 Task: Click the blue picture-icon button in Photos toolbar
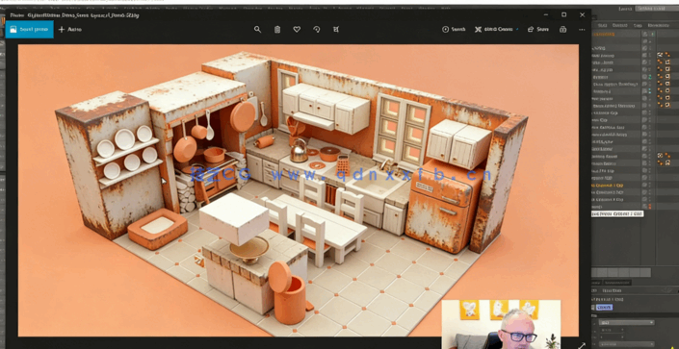(x=30, y=30)
